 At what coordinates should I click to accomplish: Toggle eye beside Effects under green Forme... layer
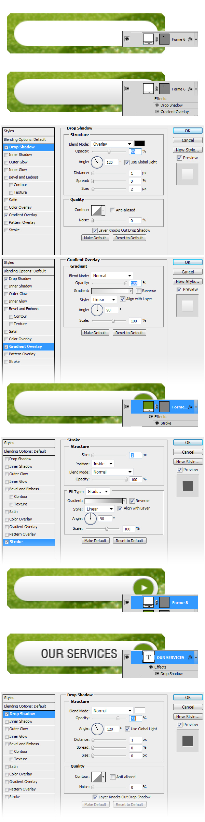pyautogui.click(x=151, y=417)
